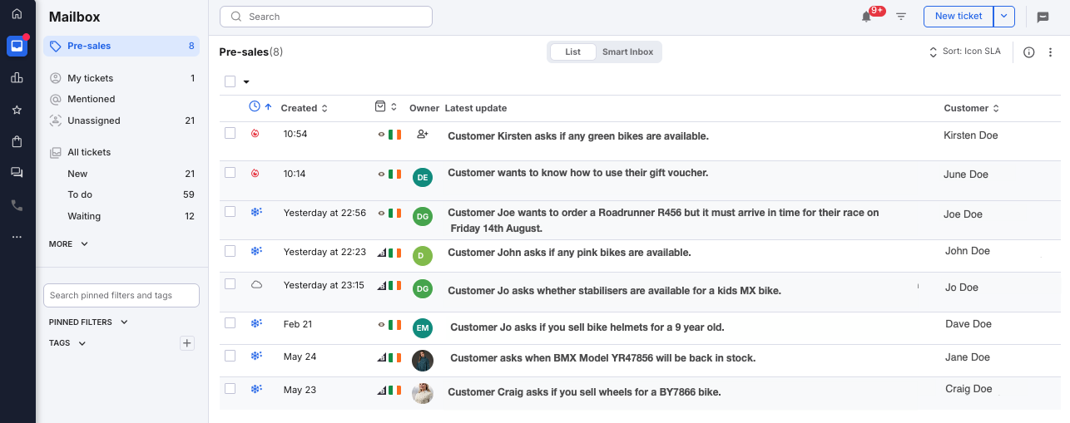Open the New tickets filter
The height and width of the screenshot is (423, 1070).
click(x=121, y=174)
